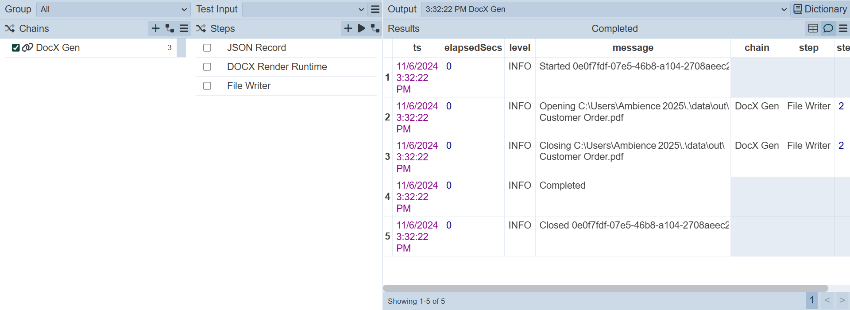This screenshot has width=850, height=310.
Task: Check the JSON Record step checkbox
Action: [x=207, y=48]
